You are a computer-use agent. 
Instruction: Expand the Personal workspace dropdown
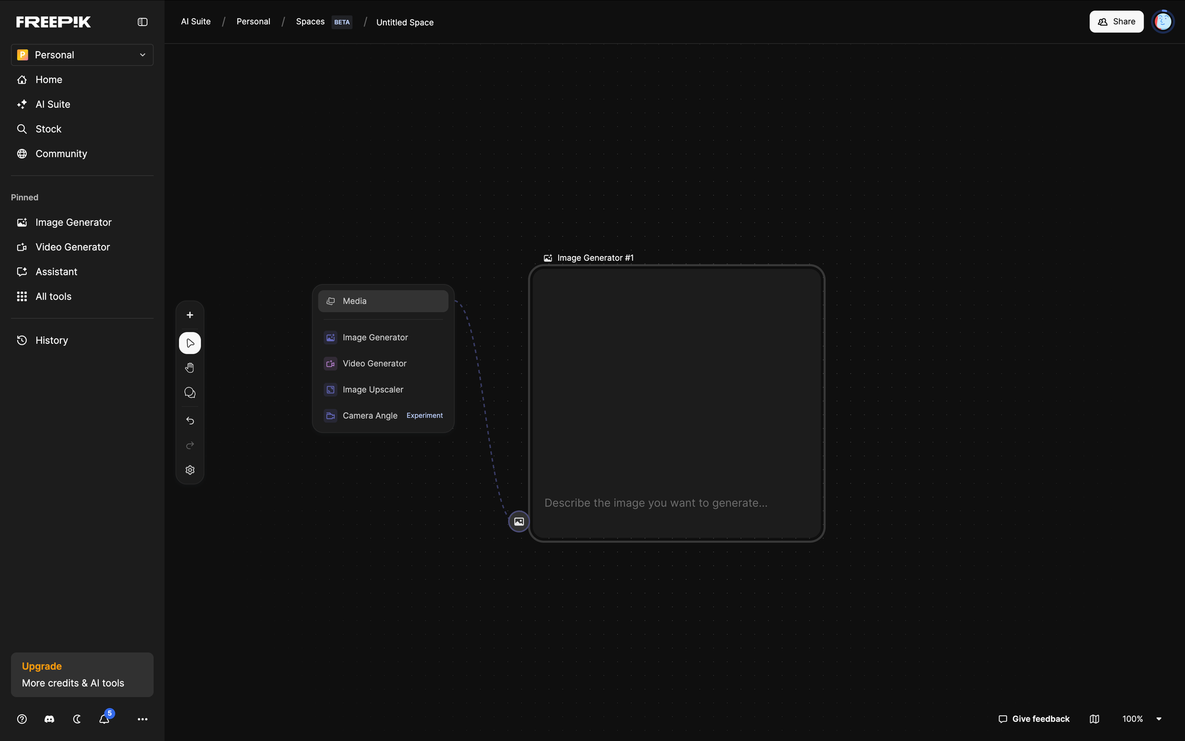coord(82,55)
